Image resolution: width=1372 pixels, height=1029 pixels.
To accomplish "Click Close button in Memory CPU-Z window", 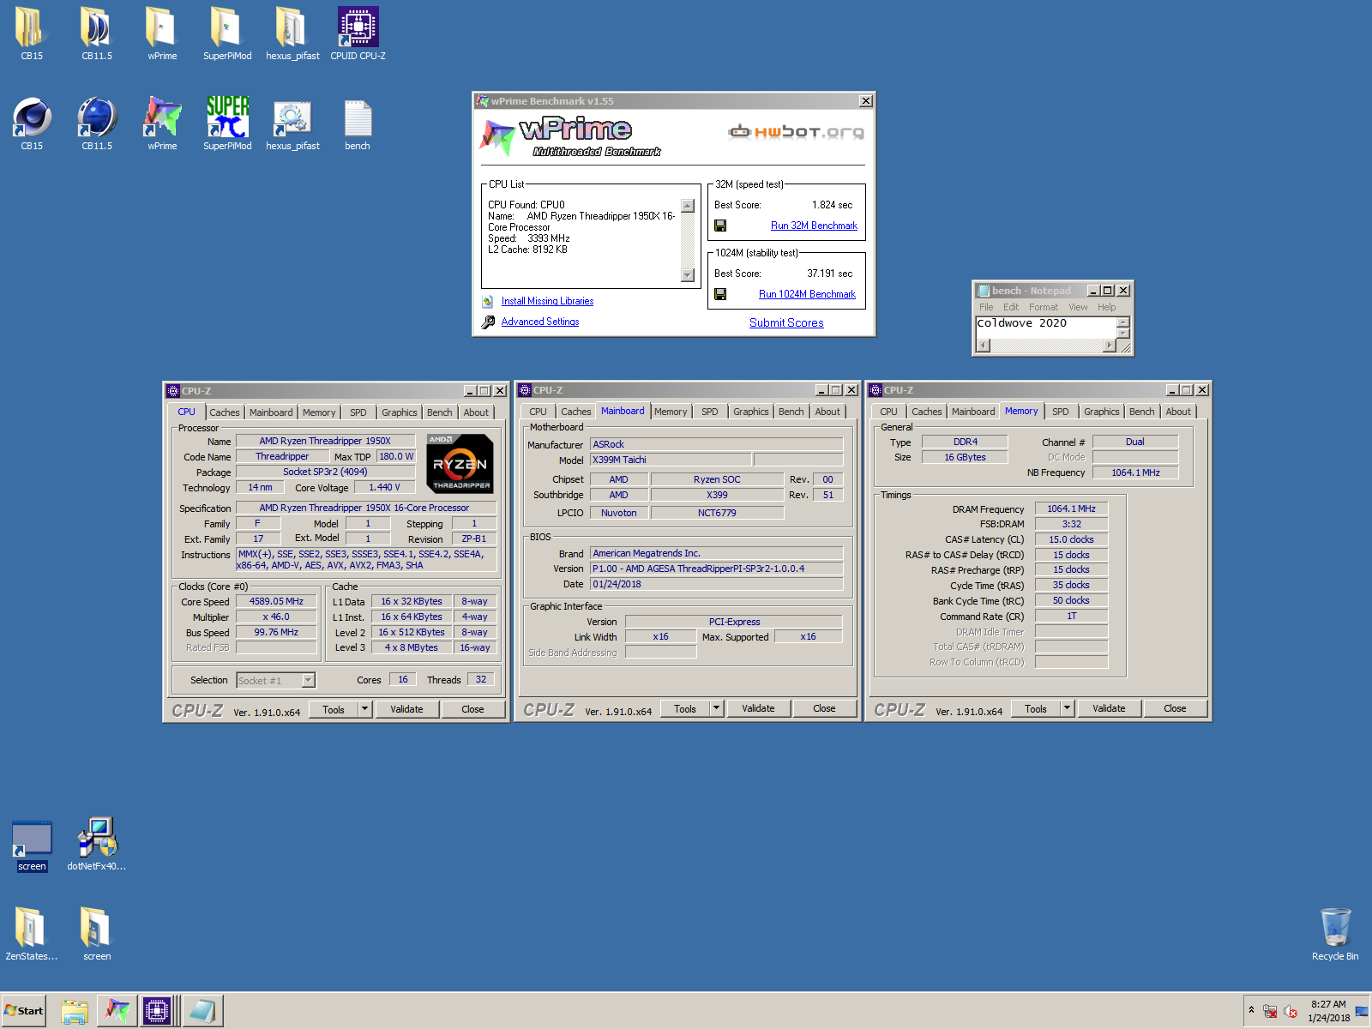I will pyautogui.click(x=1175, y=708).
